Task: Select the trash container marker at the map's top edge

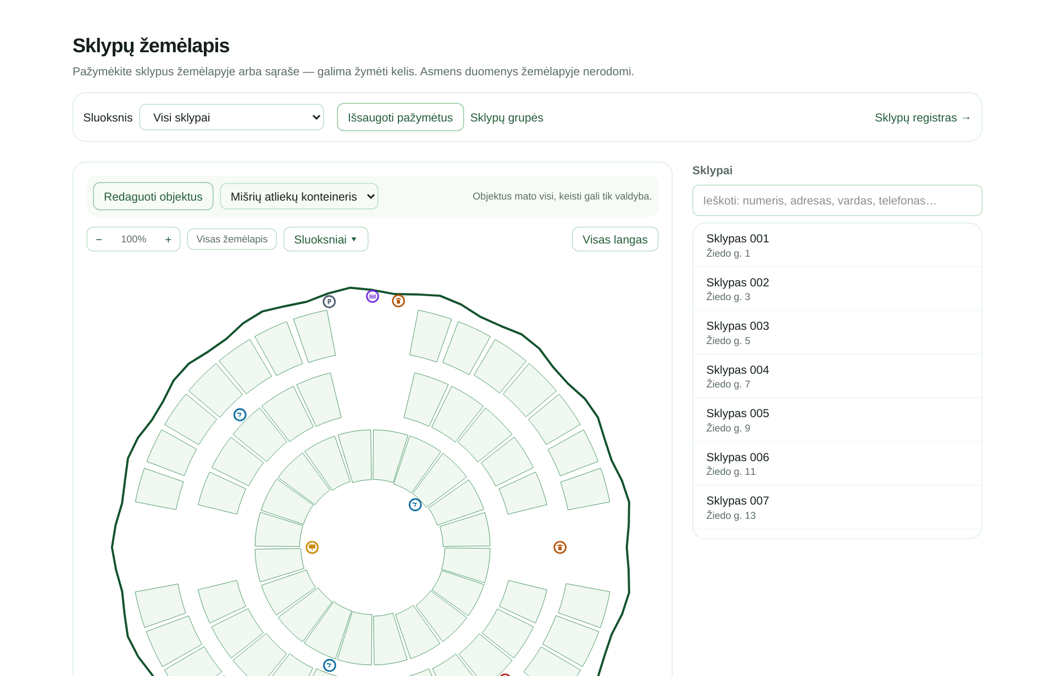Action: click(x=398, y=301)
